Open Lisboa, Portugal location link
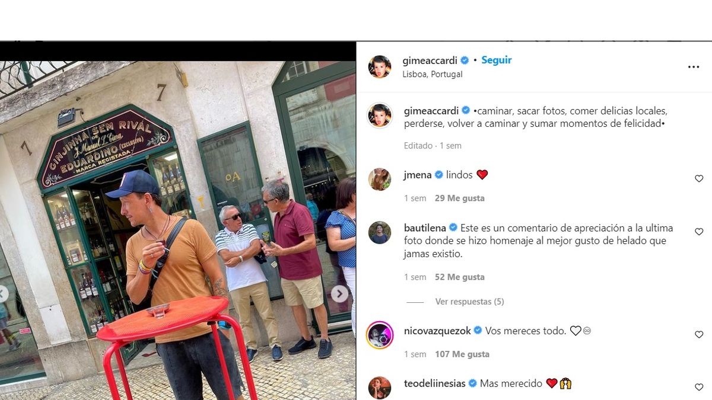The image size is (712, 400). click(433, 74)
